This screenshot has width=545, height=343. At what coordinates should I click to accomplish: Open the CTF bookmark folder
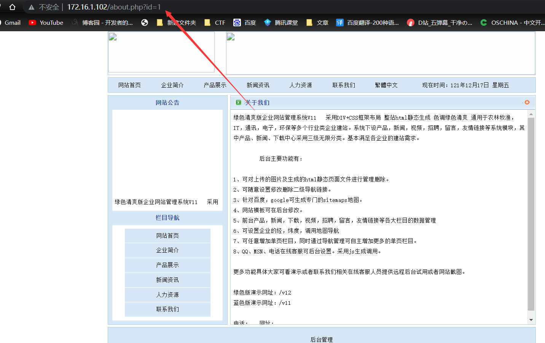(215, 22)
